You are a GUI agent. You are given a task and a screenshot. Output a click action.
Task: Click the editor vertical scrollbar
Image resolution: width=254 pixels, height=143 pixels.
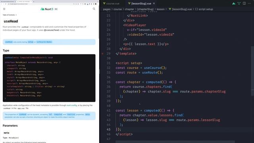252,71
